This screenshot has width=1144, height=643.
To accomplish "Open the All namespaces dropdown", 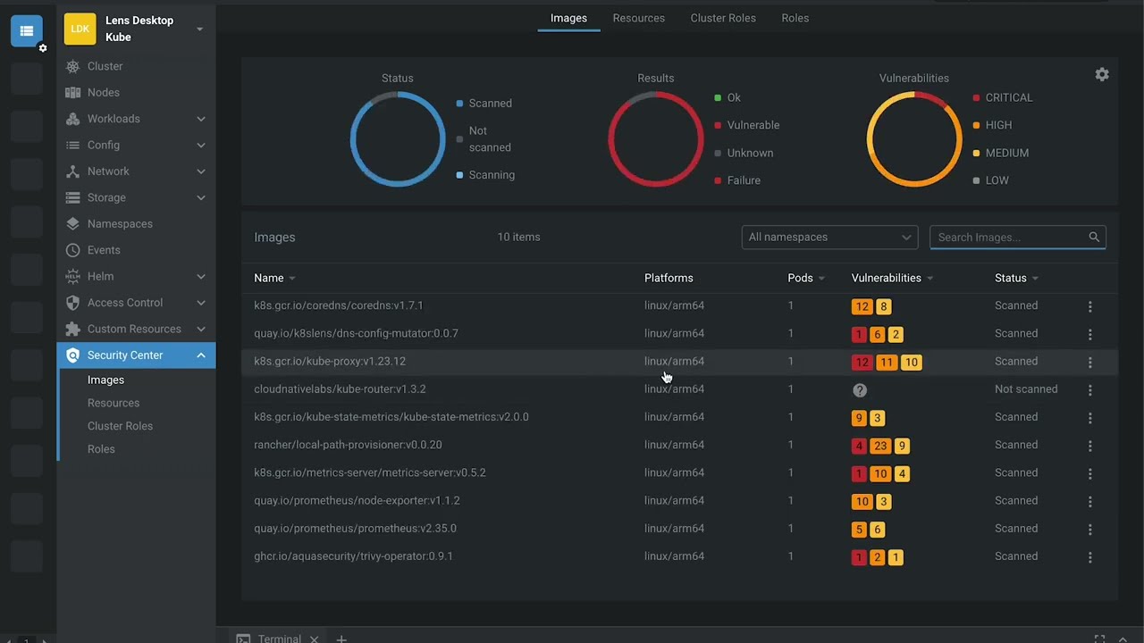I will [x=829, y=238].
